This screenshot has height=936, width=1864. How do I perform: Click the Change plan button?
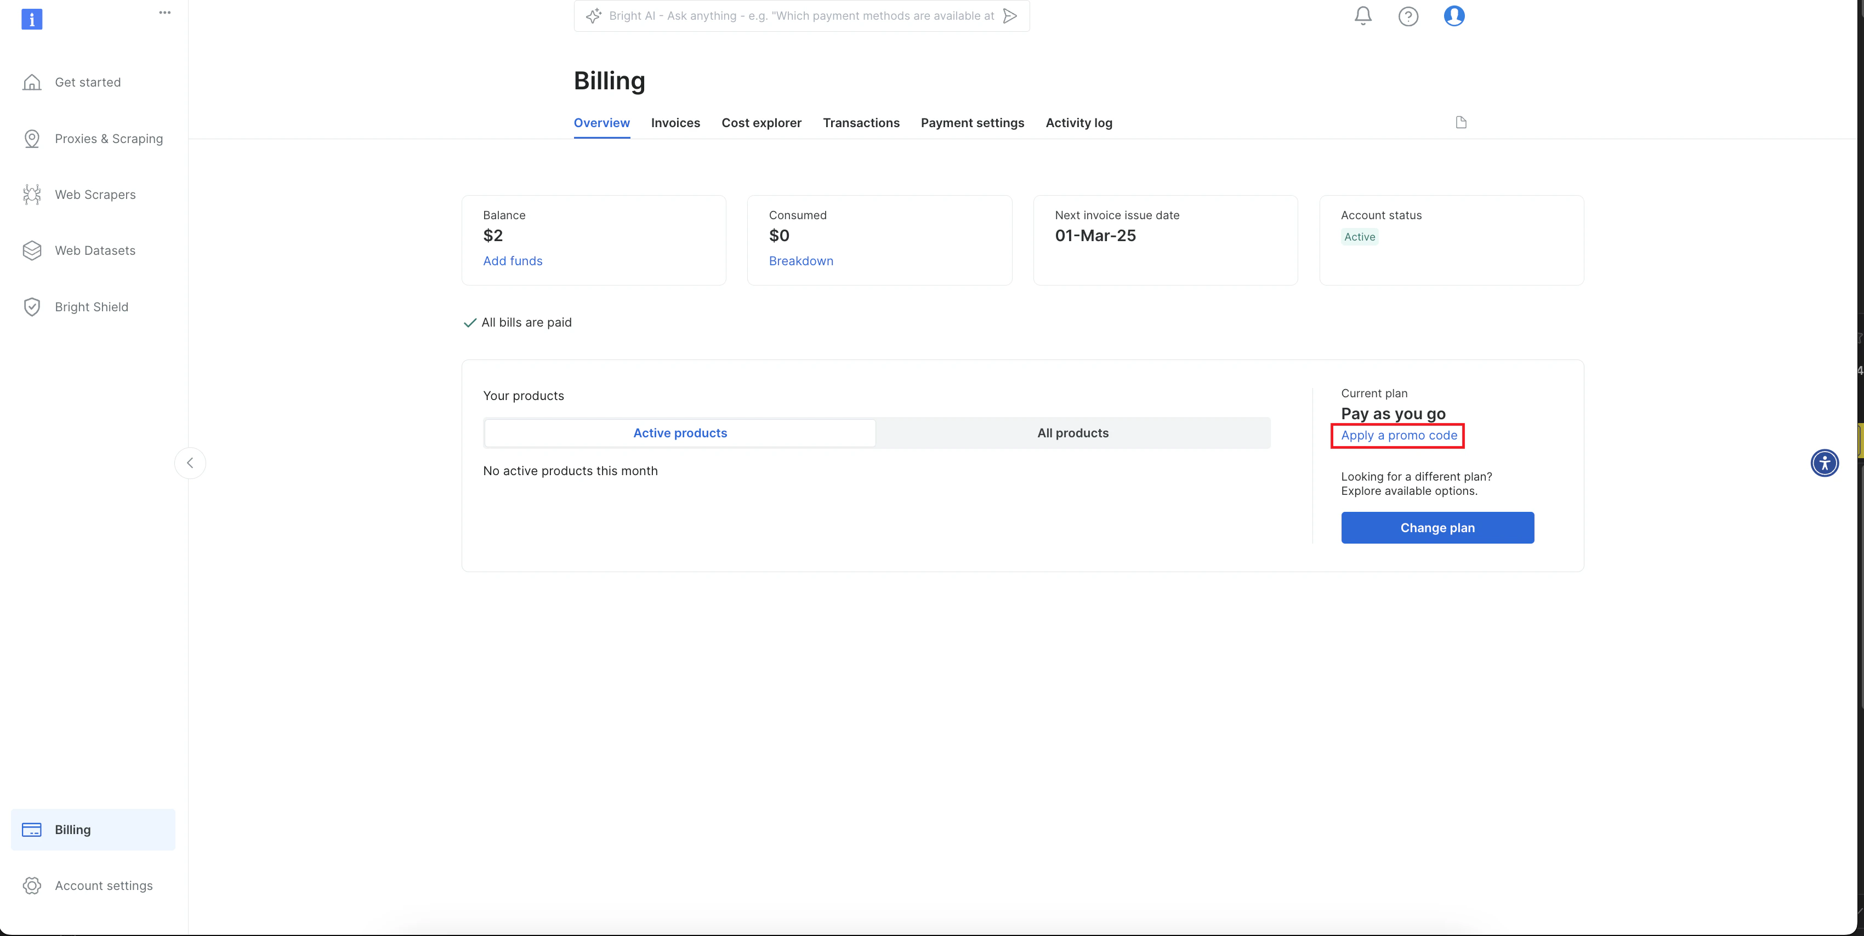point(1436,527)
